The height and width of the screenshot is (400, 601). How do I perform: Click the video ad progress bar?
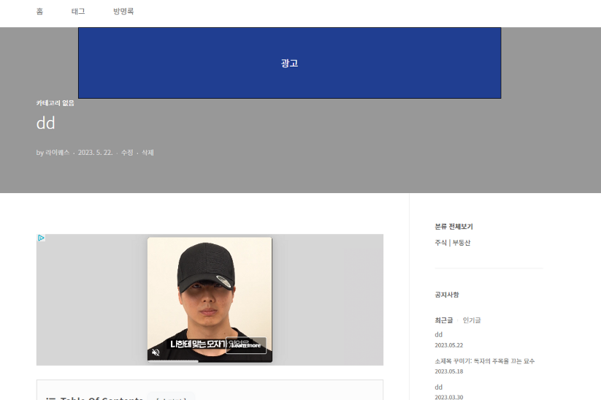point(210,361)
